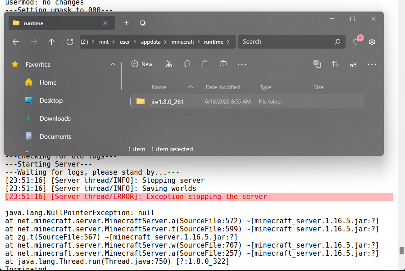This screenshot has width=405, height=271.
Task: Maximize the file explorer window
Action: [x=353, y=19]
